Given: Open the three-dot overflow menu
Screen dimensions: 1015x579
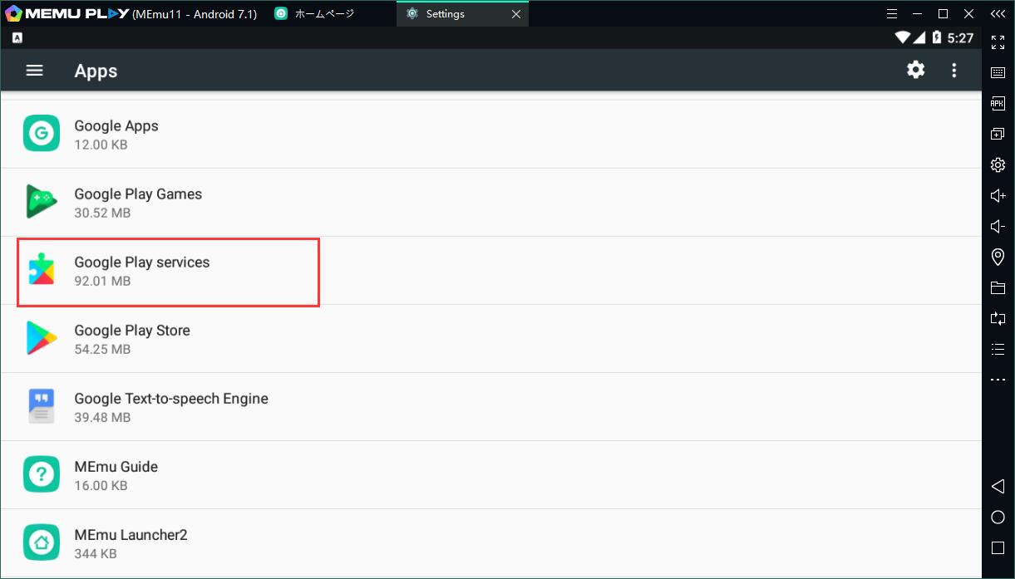Looking at the screenshot, I should coord(954,71).
